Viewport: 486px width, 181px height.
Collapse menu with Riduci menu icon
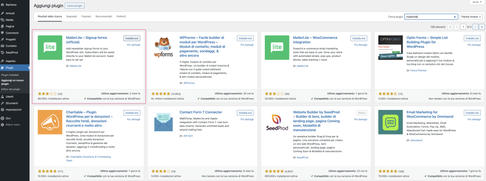(x=2, y=125)
